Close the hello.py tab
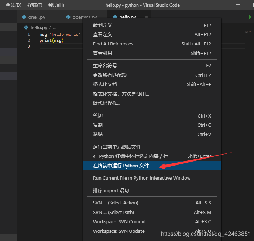 [147, 17]
